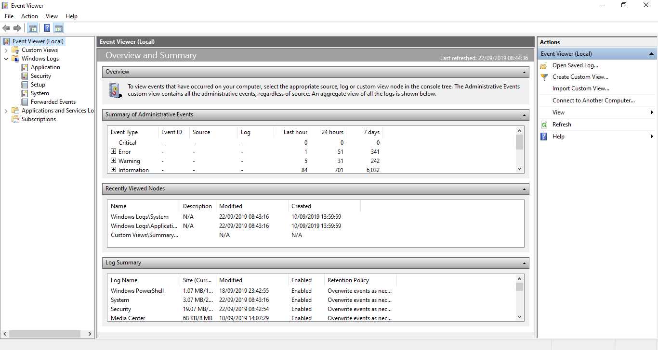Open the Action menu
Screen dimensions: 658x350
29,16
